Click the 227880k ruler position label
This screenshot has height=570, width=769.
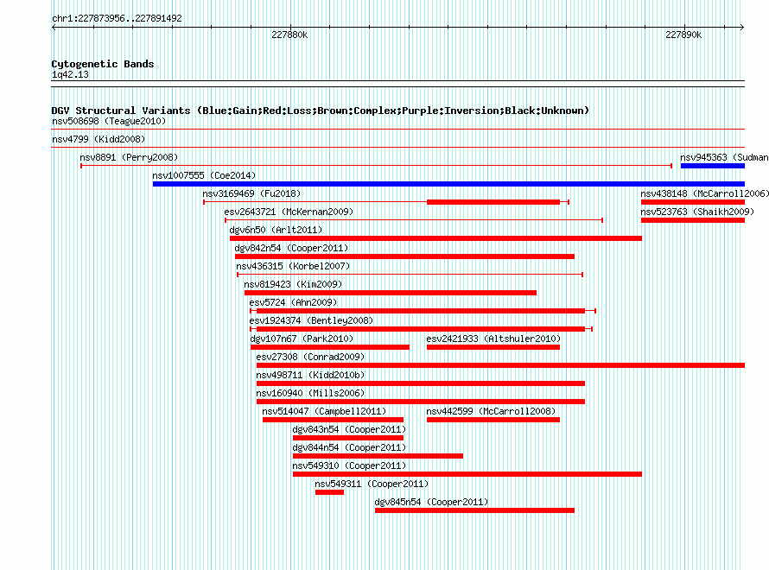coord(289,35)
